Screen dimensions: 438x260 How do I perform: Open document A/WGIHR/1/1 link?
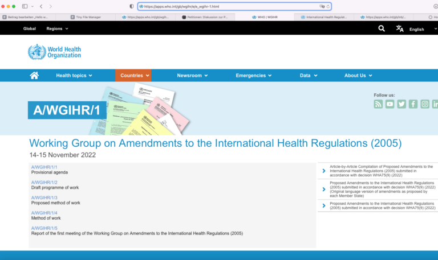[x=44, y=167]
